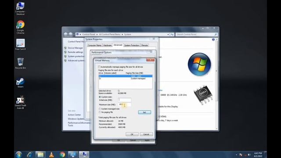281x158 pixels.
Task: Select the Advanced tab in System Properties
Action: [118, 45]
